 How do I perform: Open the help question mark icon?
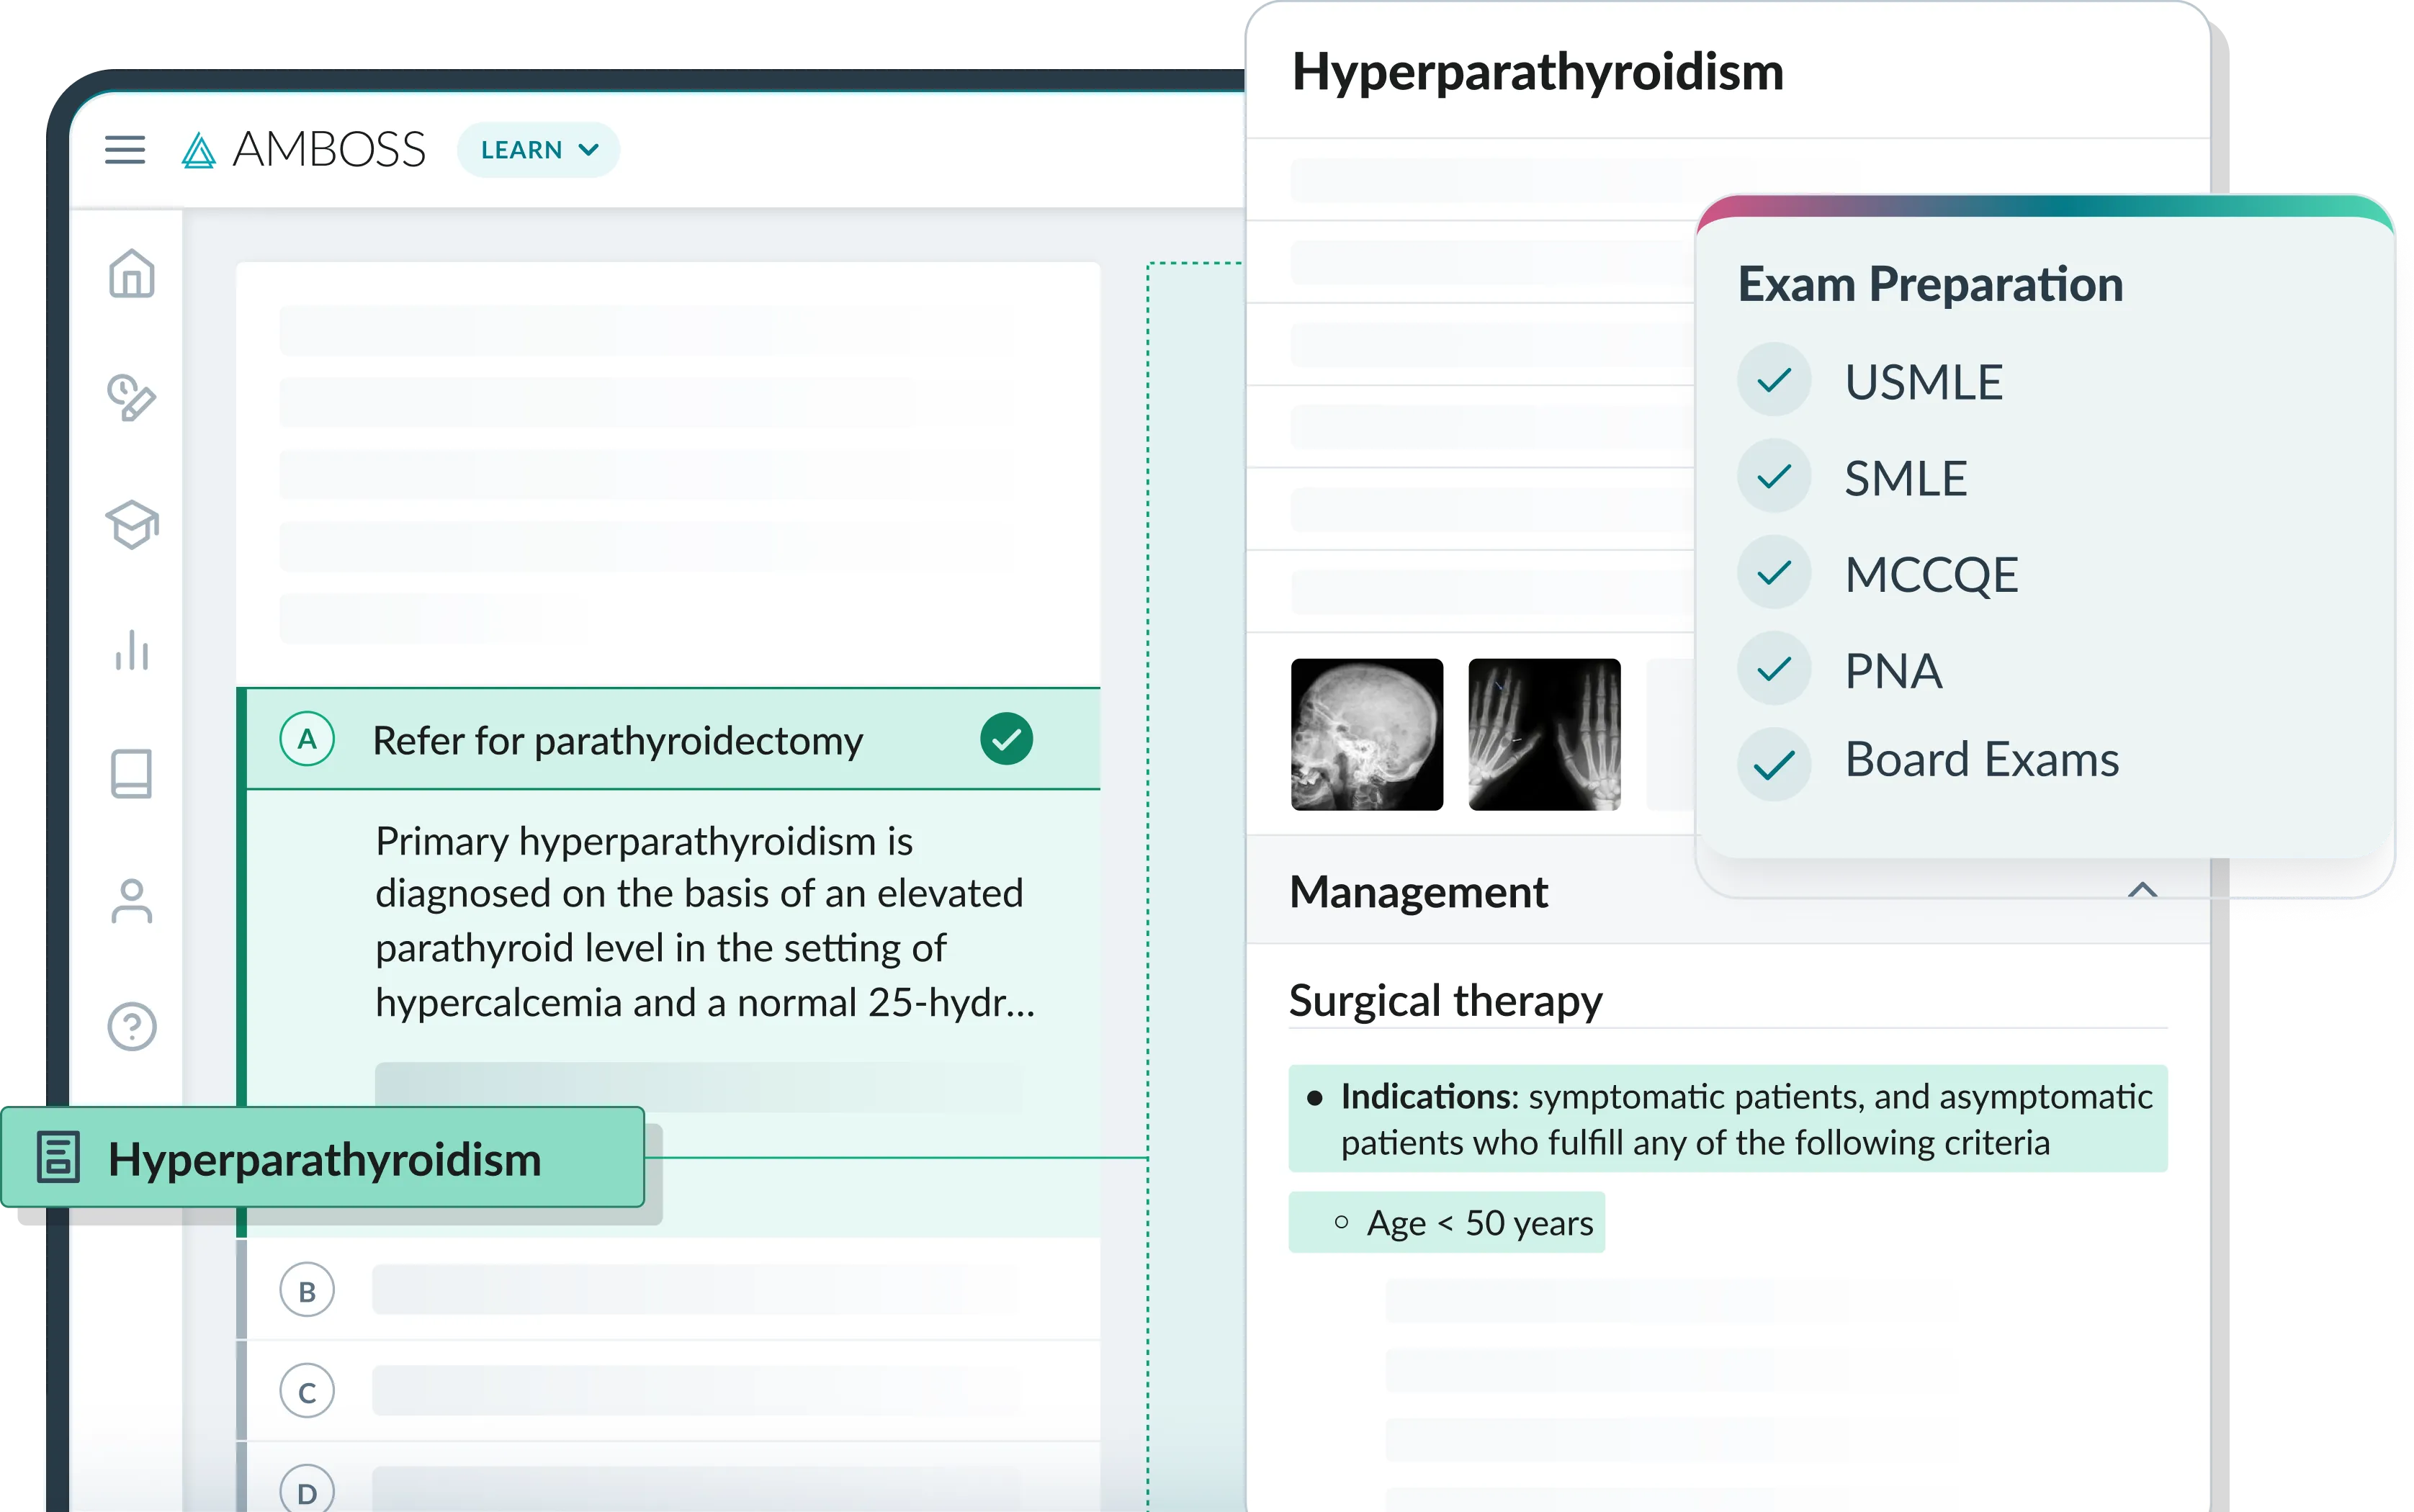tap(132, 1026)
